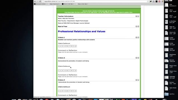Click the teacher Name line in Teacher Information
This screenshot has height=100, width=178.
[66, 19]
